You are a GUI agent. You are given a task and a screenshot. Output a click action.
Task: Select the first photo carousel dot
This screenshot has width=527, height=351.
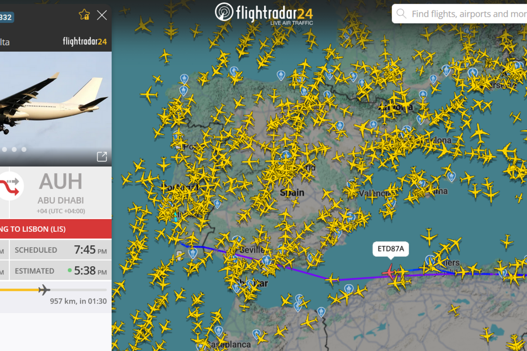[5, 150]
